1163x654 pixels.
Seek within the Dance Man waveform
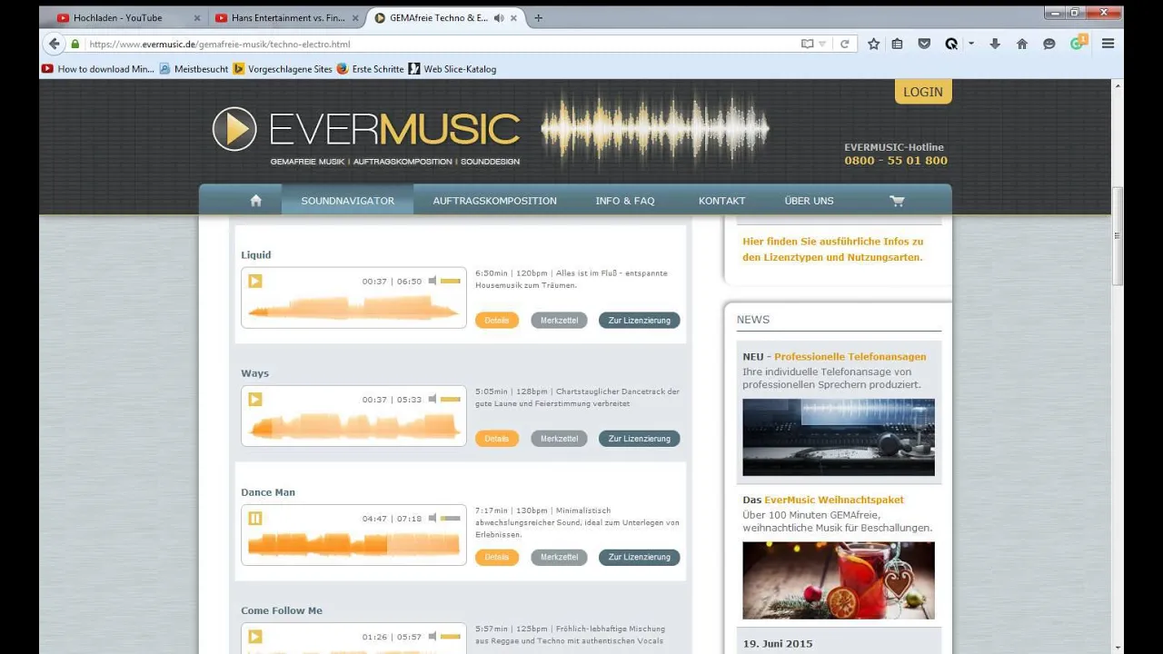353,544
